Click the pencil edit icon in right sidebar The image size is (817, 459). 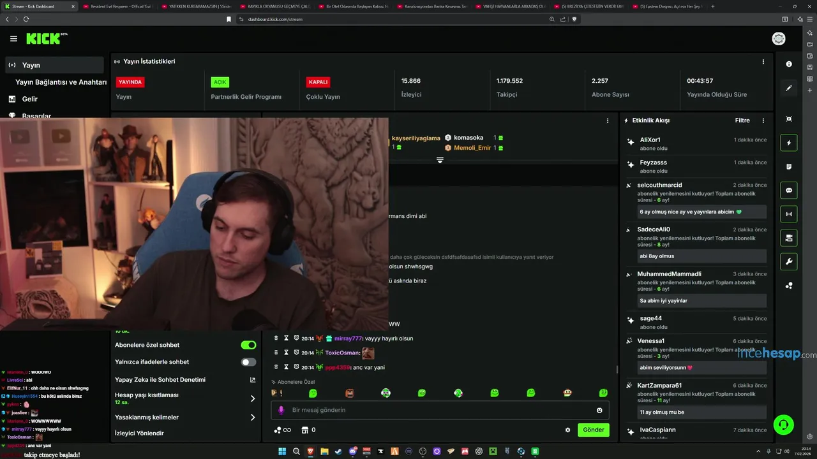[x=789, y=88]
